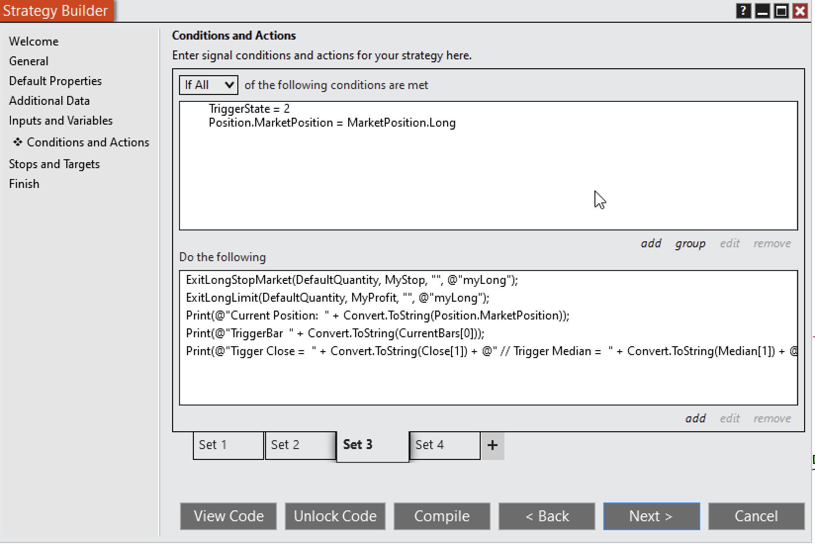Image resolution: width=815 pixels, height=544 pixels.
Task: Open Default Properties section
Action: [55, 81]
